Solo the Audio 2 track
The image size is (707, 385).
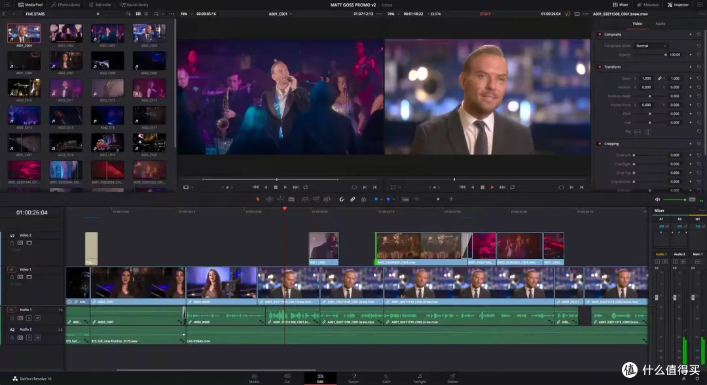(x=29, y=337)
